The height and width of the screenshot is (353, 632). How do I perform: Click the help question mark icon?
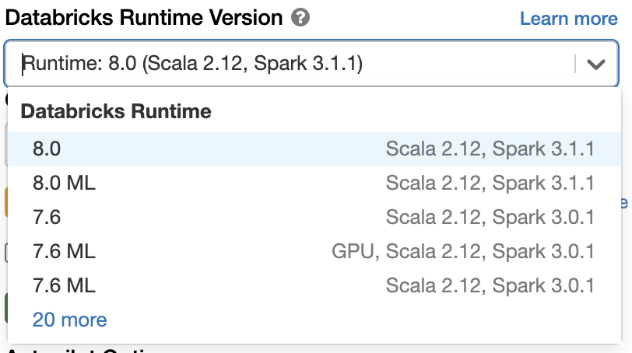(x=300, y=18)
